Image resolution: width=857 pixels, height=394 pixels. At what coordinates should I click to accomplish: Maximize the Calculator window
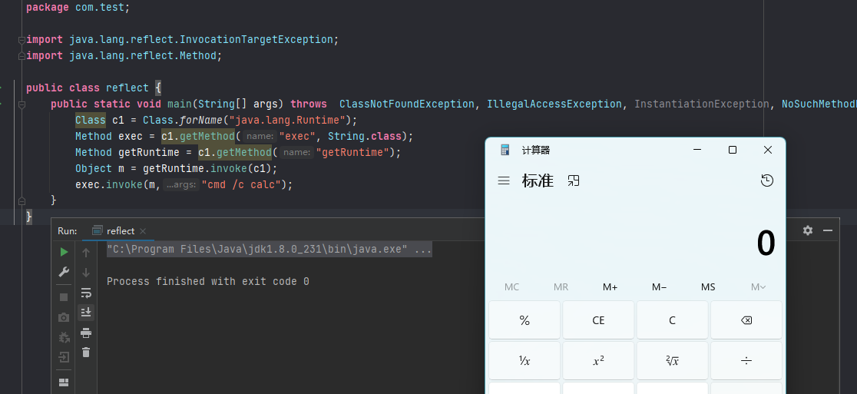(x=733, y=150)
